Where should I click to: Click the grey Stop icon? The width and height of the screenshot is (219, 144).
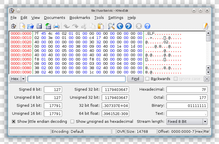pyautogui.click(x=139, y=26)
